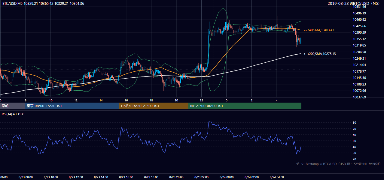Click the 40 SMA 10403.43 label

319,30
